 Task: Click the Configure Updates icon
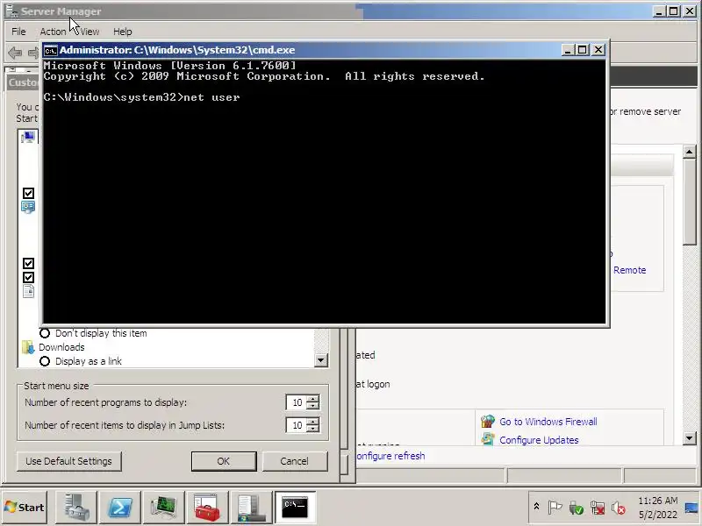point(488,439)
